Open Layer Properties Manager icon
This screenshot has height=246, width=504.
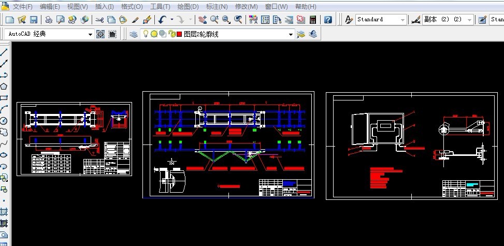point(134,34)
